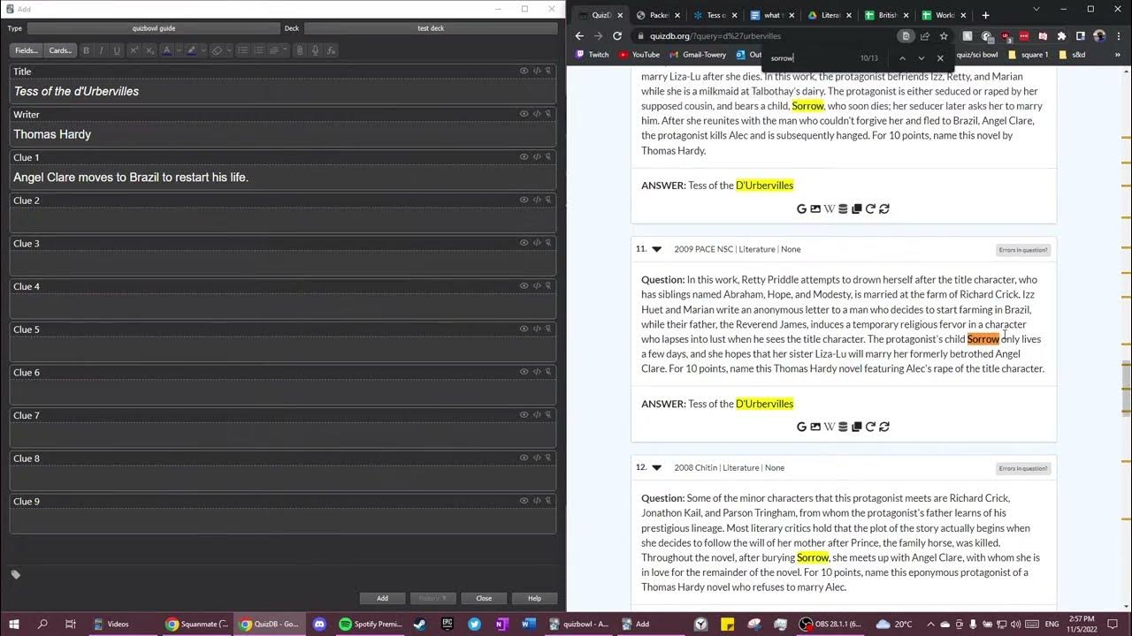Open the Deck selector 'test deck'
This screenshot has height=636, width=1132.
click(431, 28)
